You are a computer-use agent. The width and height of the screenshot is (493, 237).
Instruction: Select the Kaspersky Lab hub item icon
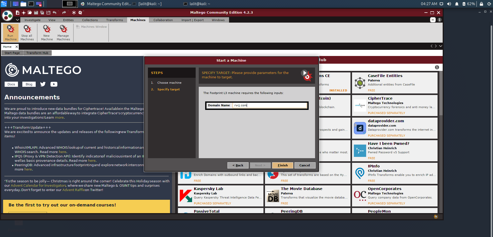pos(186,196)
